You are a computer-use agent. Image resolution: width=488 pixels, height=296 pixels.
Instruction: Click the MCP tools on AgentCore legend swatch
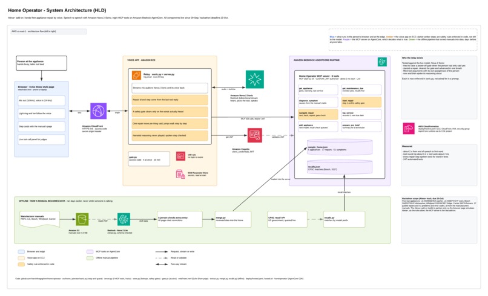pyautogui.click(x=90, y=251)
